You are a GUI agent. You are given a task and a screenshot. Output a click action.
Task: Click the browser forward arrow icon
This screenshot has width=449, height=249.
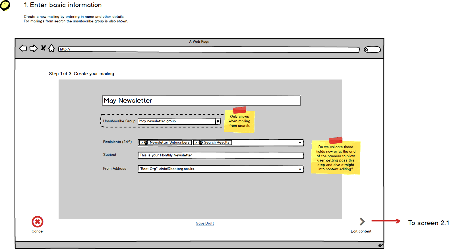34,48
